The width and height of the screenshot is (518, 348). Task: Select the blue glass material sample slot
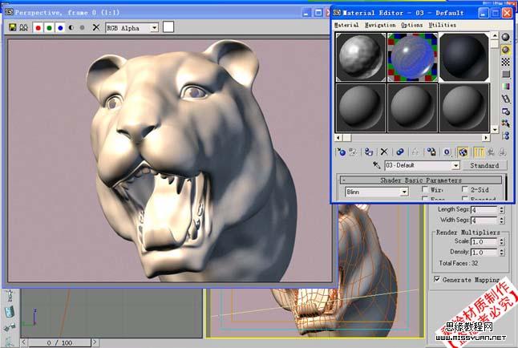point(412,57)
